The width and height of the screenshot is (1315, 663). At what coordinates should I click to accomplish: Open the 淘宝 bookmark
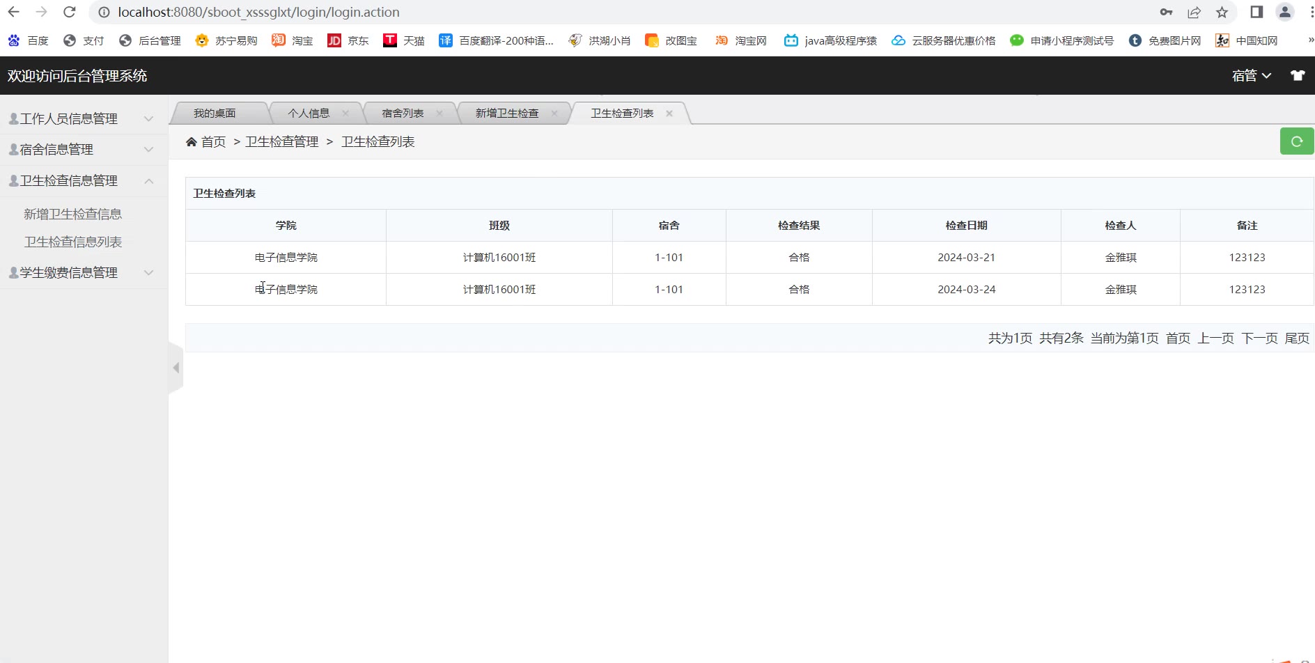click(293, 40)
